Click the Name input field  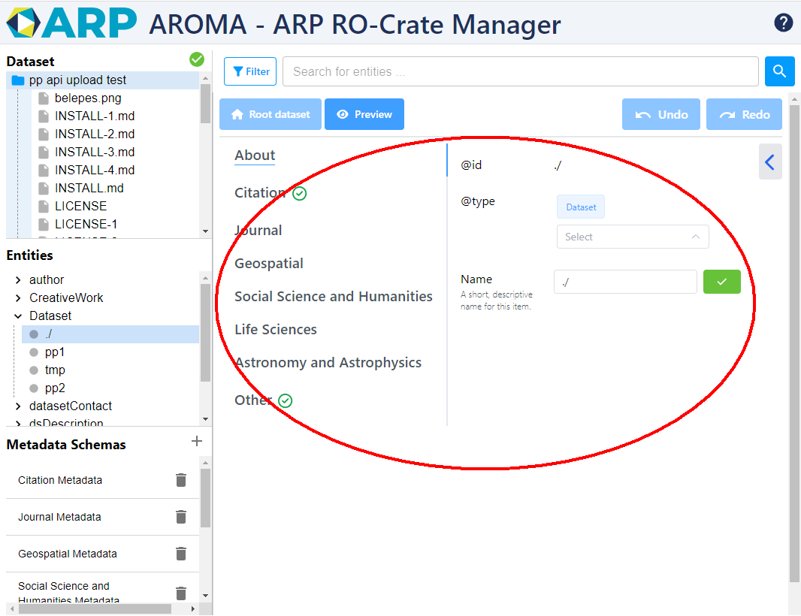(625, 282)
